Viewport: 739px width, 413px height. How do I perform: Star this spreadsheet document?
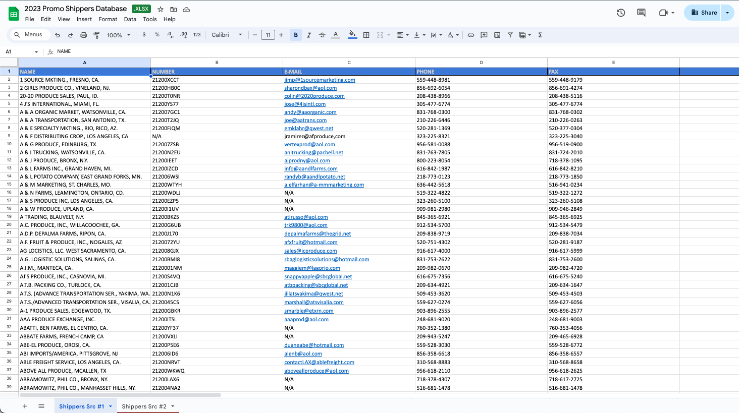pos(161,9)
